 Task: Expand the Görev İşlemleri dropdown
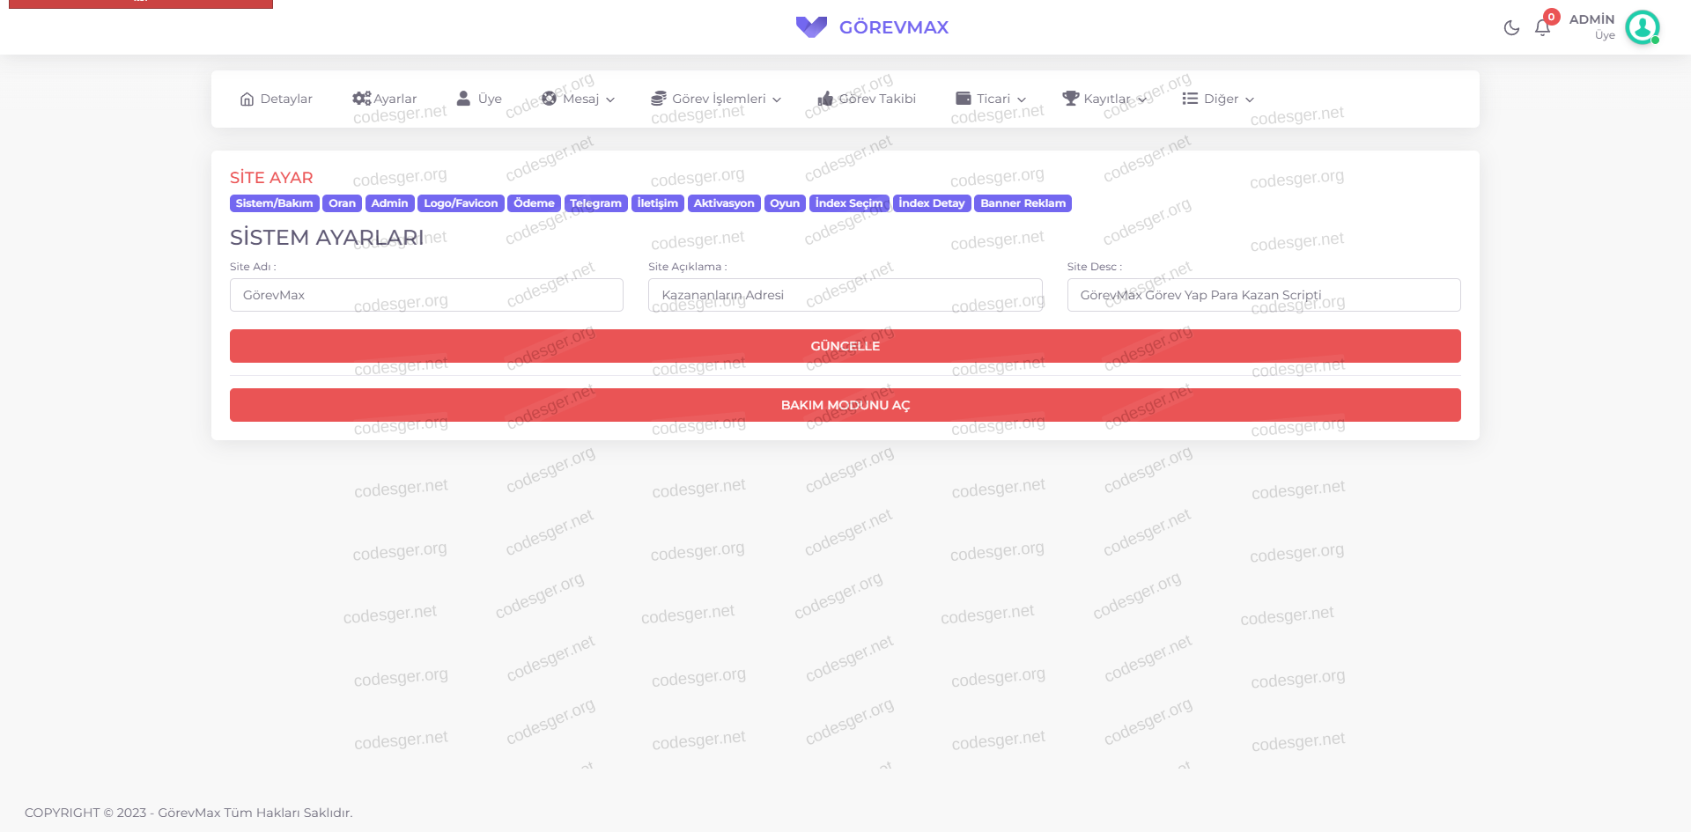[716, 99]
